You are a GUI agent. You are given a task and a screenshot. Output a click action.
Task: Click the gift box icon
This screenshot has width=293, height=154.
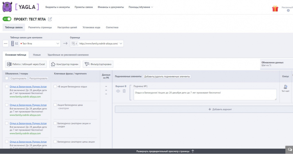(275, 9)
